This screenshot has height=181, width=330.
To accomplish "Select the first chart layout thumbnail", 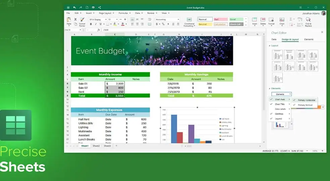I will (x=277, y=55).
